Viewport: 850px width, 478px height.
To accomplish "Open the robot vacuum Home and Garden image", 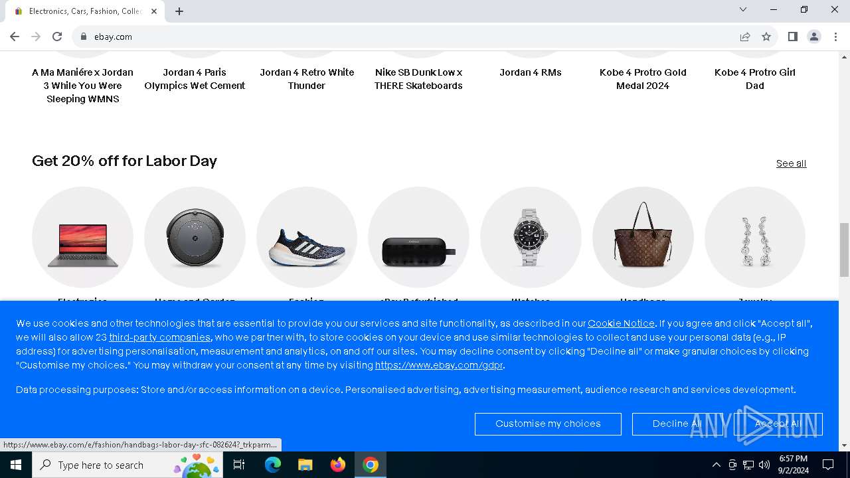I will 195,237.
